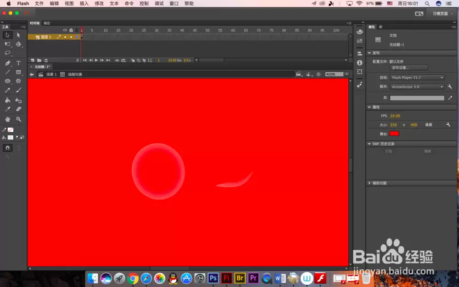Select the Eraser tool
This screenshot has width=459, height=287.
coord(18,109)
